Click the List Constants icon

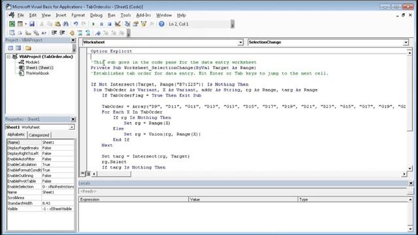tap(20, 33)
